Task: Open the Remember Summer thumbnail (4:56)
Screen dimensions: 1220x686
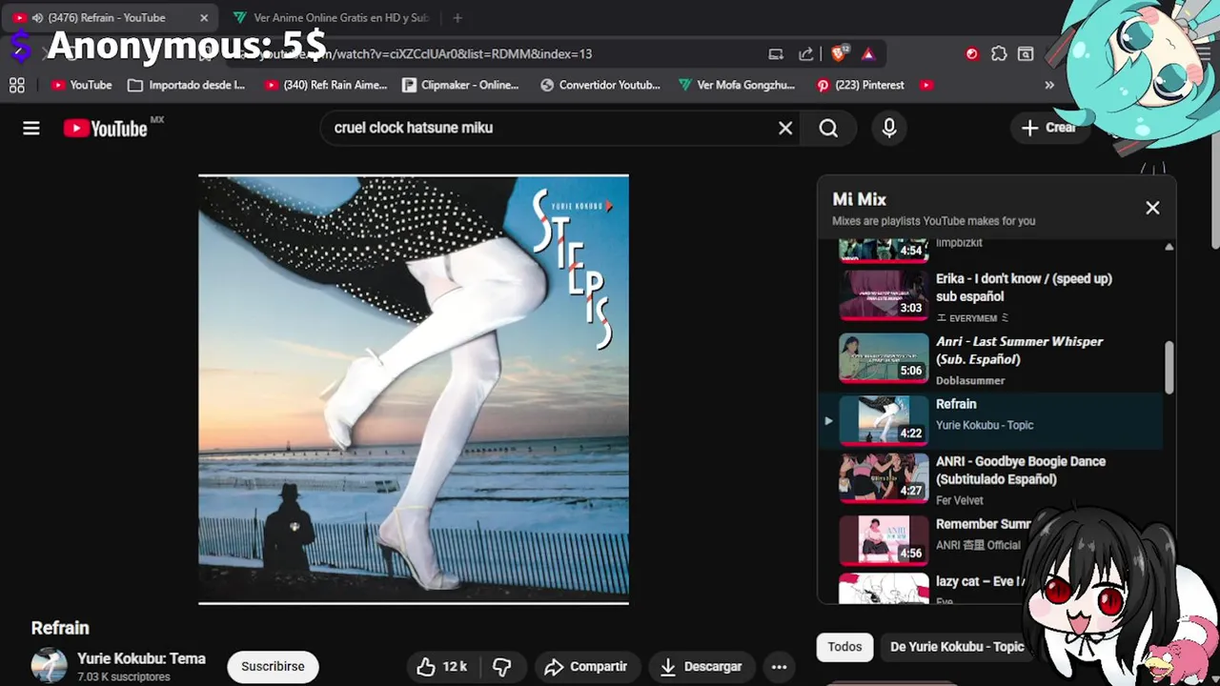Action: pyautogui.click(x=884, y=540)
